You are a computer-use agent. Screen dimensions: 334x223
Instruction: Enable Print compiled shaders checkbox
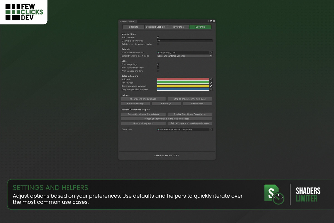(x=158, y=68)
